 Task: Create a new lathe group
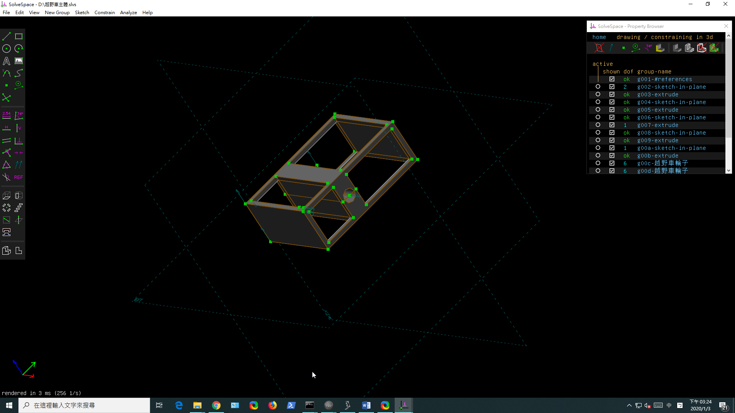click(x=19, y=195)
